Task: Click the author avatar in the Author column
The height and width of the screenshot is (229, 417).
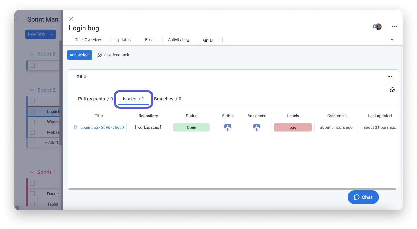Action: click(x=228, y=127)
